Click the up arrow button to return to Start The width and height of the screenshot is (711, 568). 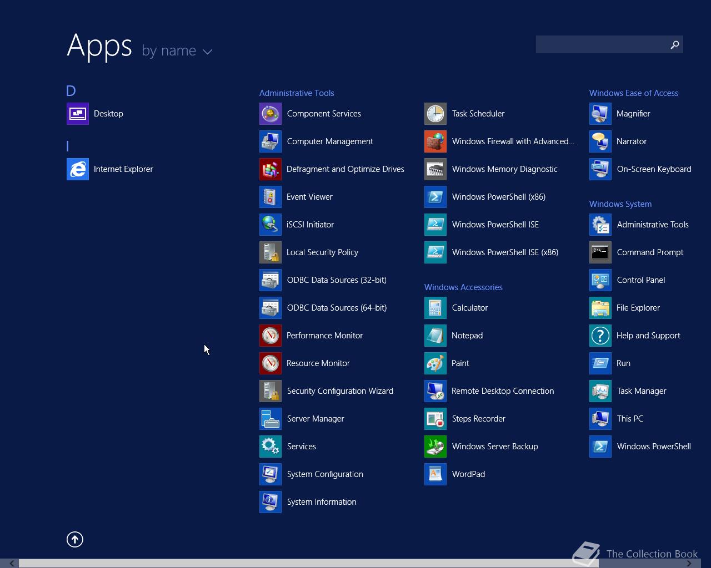(x=75, y=539)
